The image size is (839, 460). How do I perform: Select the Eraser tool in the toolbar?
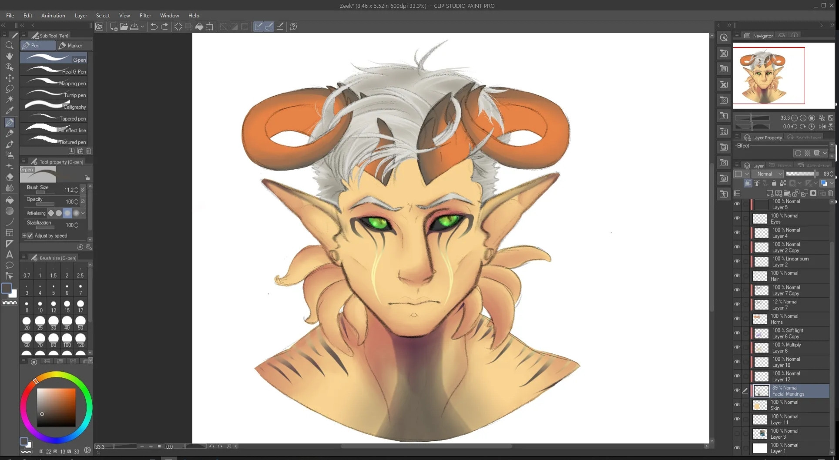click(9, 177)
